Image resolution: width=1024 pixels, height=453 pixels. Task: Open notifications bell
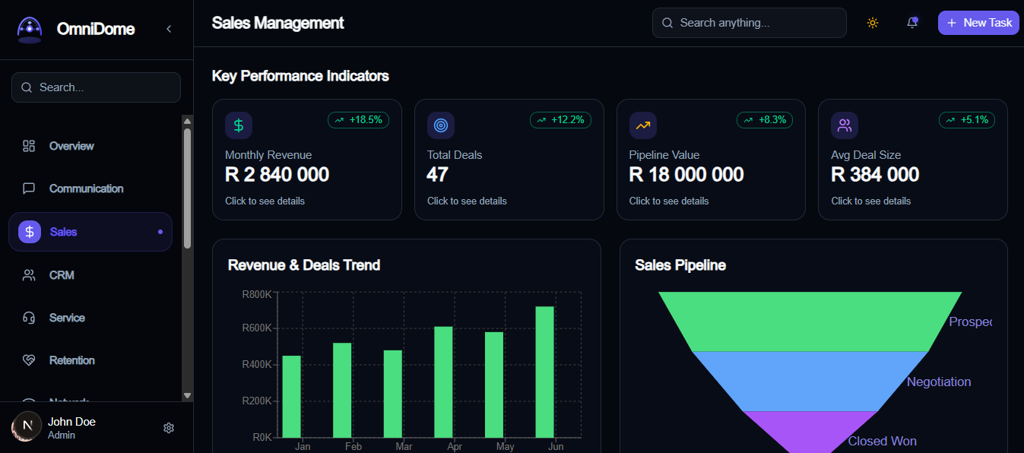(x=912, y=23)
